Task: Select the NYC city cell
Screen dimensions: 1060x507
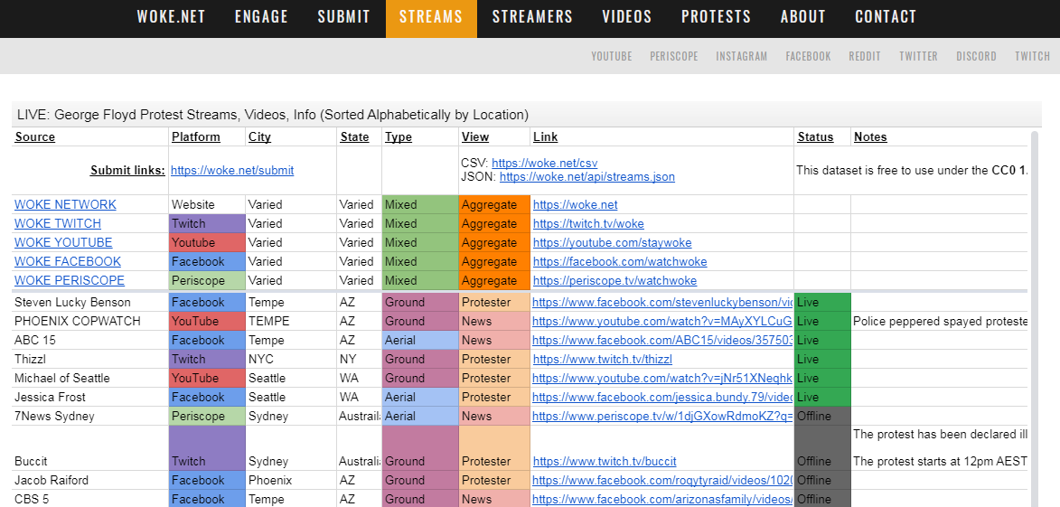Action: pos(291,359)
